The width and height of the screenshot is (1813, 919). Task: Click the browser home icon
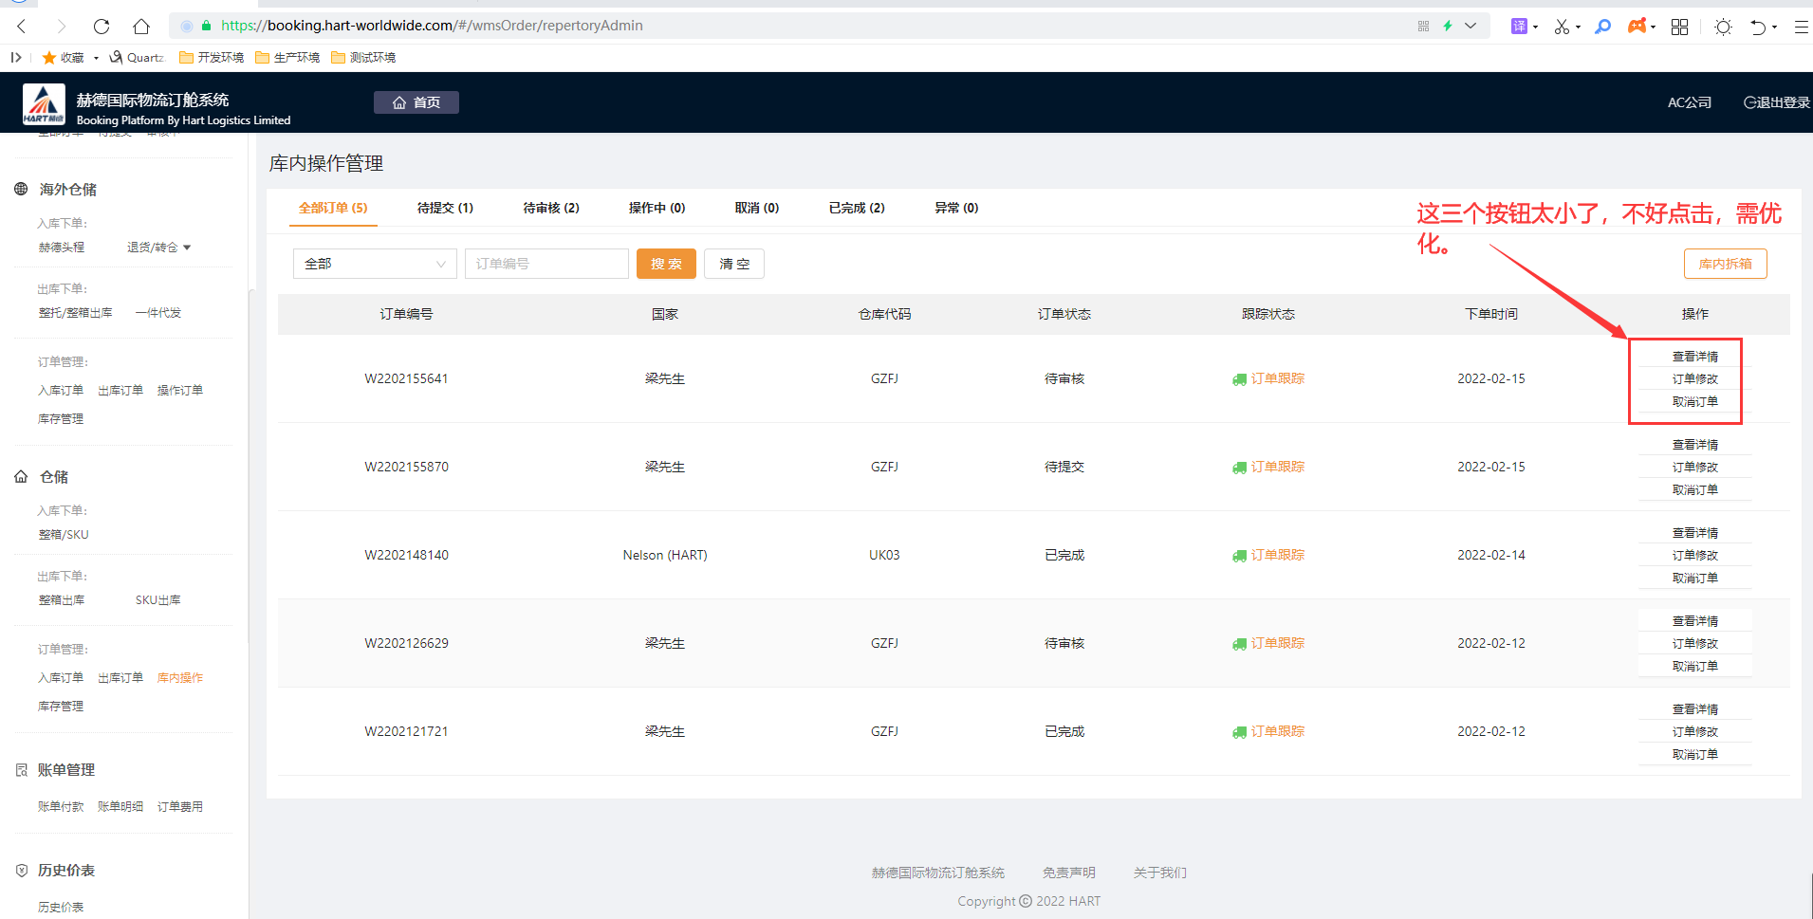tap(141, 27)
